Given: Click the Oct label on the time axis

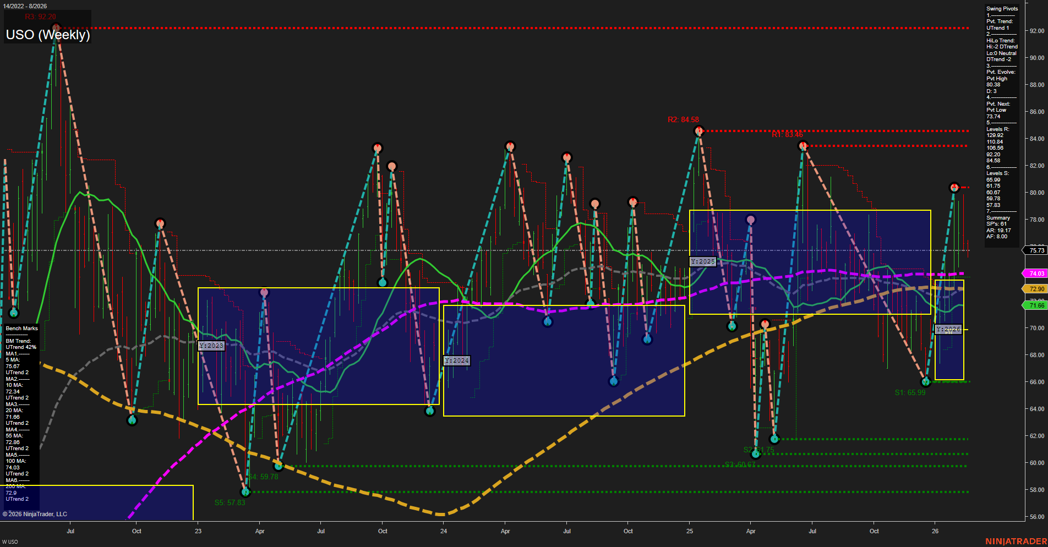Looking at the screenshot, I should (136, 532).
